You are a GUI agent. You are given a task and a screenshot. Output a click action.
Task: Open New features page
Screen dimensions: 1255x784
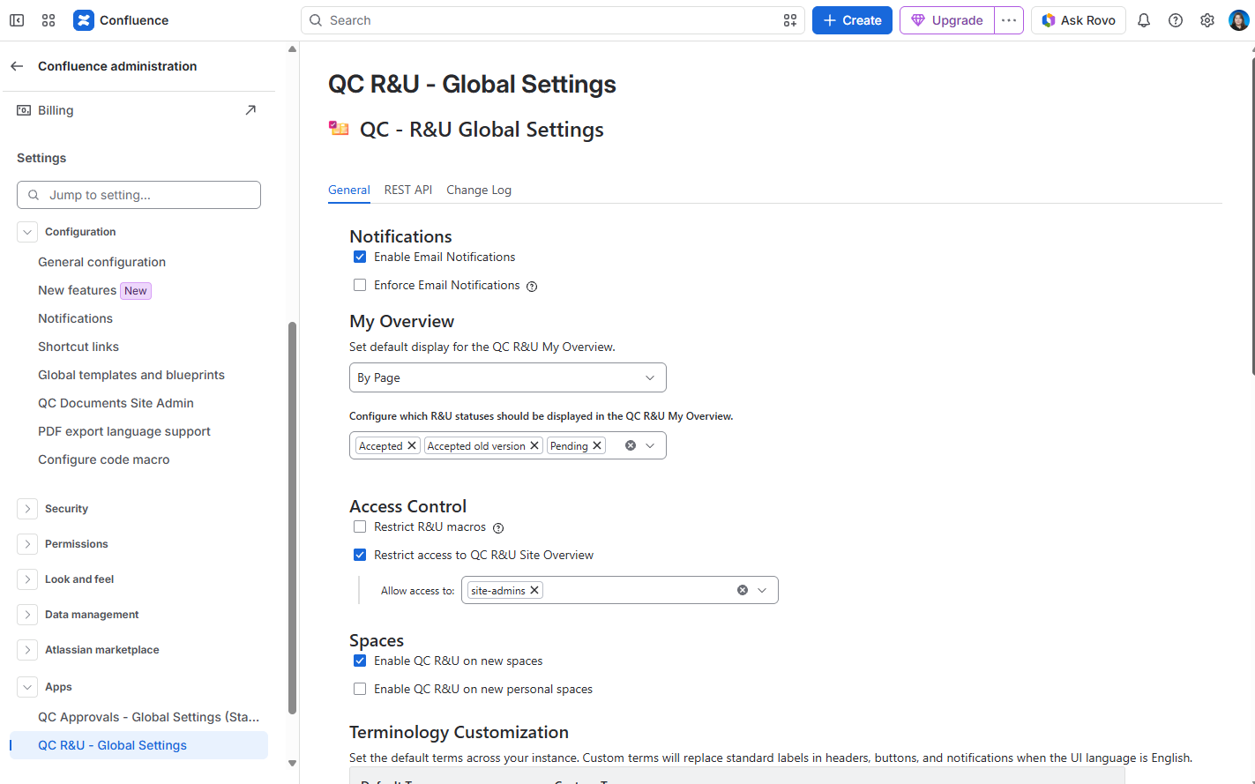[78, 290]
